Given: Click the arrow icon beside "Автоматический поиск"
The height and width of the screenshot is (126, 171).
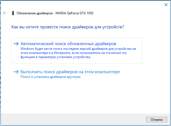Looking at the screenshot, I should [x=16, y=44].
